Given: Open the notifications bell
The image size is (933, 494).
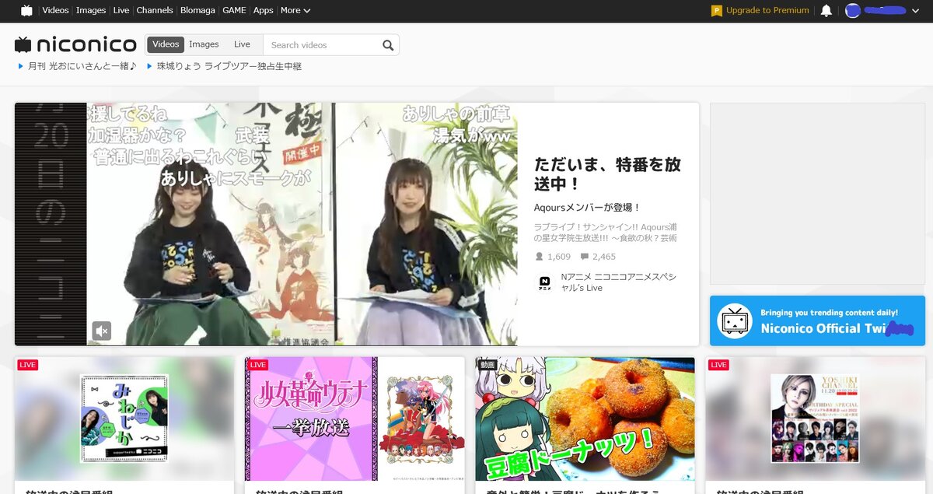Looking at the screenshot, I should (x=826, y=10).
